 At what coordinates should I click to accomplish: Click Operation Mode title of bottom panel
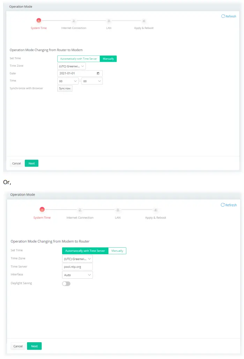click(x=22, y=195)
